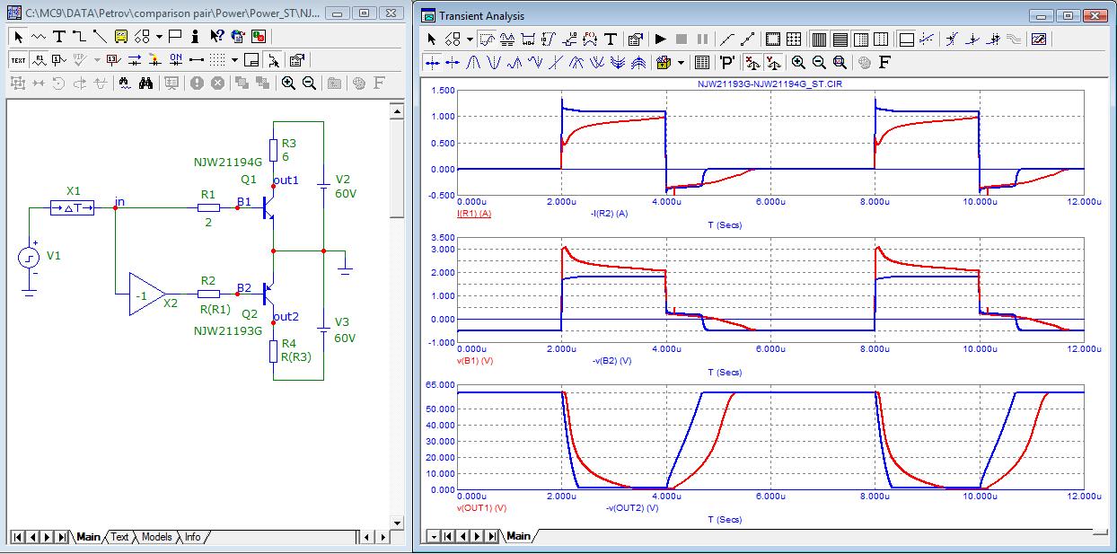This screenshot has height=554, width=1117.
Task: Select the NJW21194G transistor label
Action: point(228,163)
